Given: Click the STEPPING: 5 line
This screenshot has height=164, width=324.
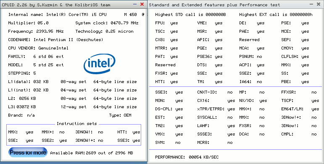Looking at the screenshot, I should [22, 73].
